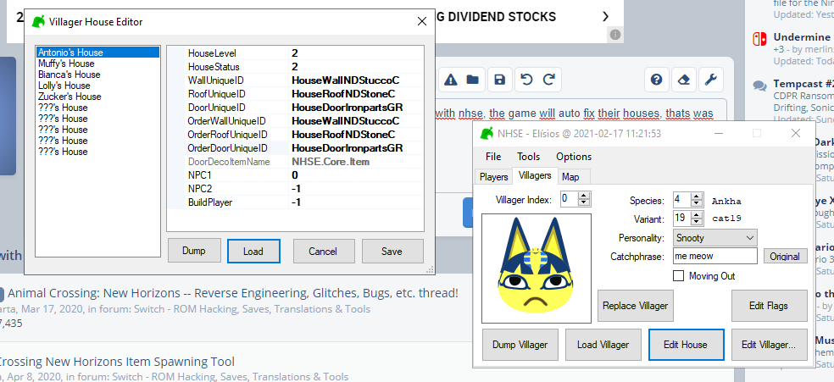Select Zucker's House in the list
The height and width of the screenshot is (382, 834).
(97, 97)
